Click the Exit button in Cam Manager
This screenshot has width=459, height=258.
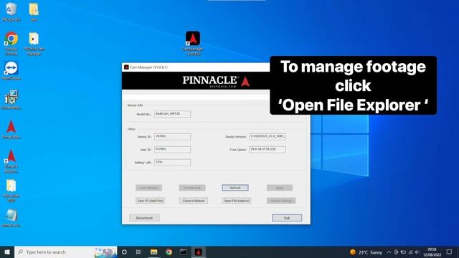287,218
